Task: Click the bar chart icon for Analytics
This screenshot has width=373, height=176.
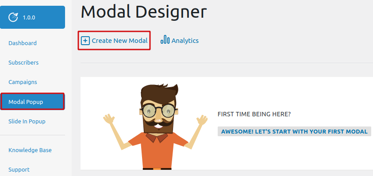Action: pos(165,39)
